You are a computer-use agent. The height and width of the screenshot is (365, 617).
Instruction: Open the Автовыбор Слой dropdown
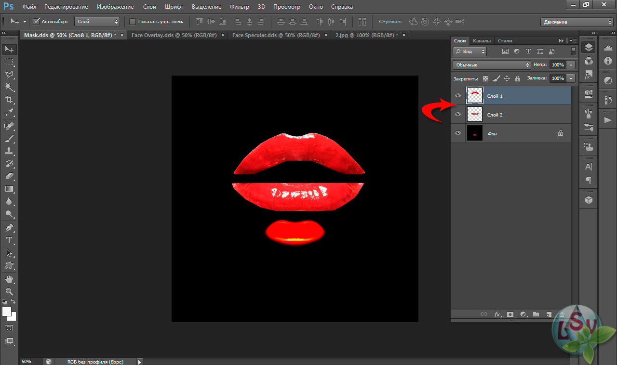point(97,22)
